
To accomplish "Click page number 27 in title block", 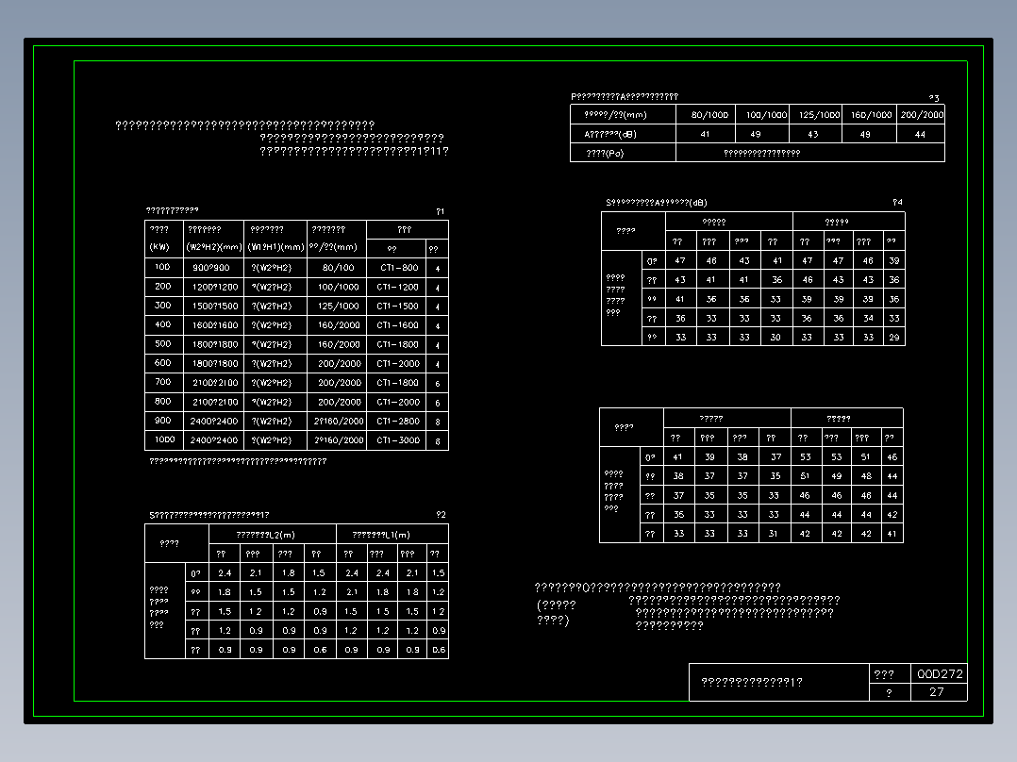I will [x=937, y=692].
